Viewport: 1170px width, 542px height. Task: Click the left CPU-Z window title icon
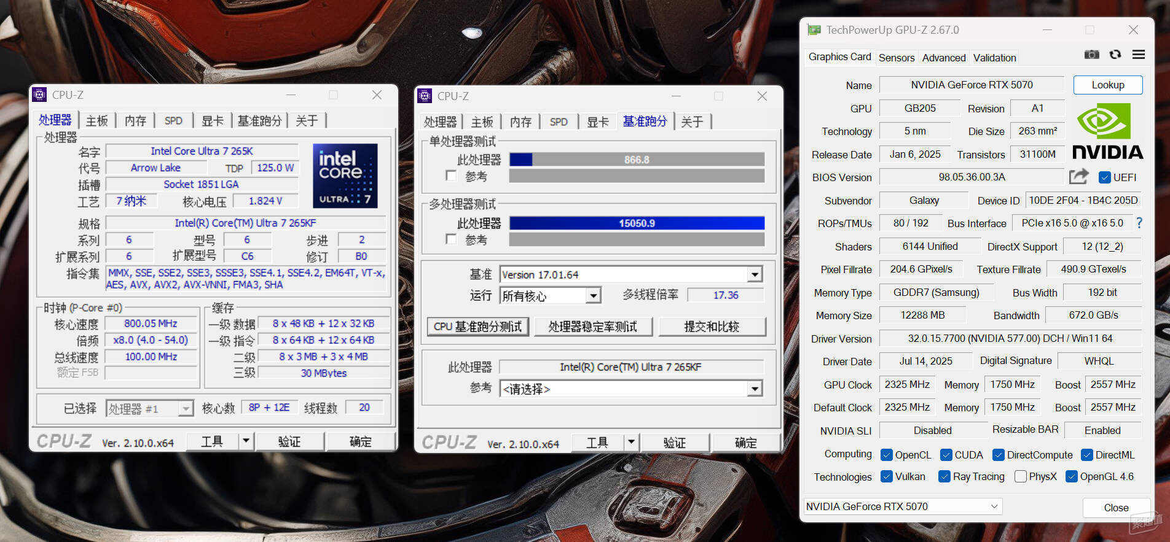point(39,95)
